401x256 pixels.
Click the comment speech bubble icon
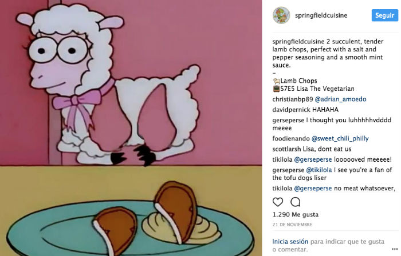click(296, 202)
